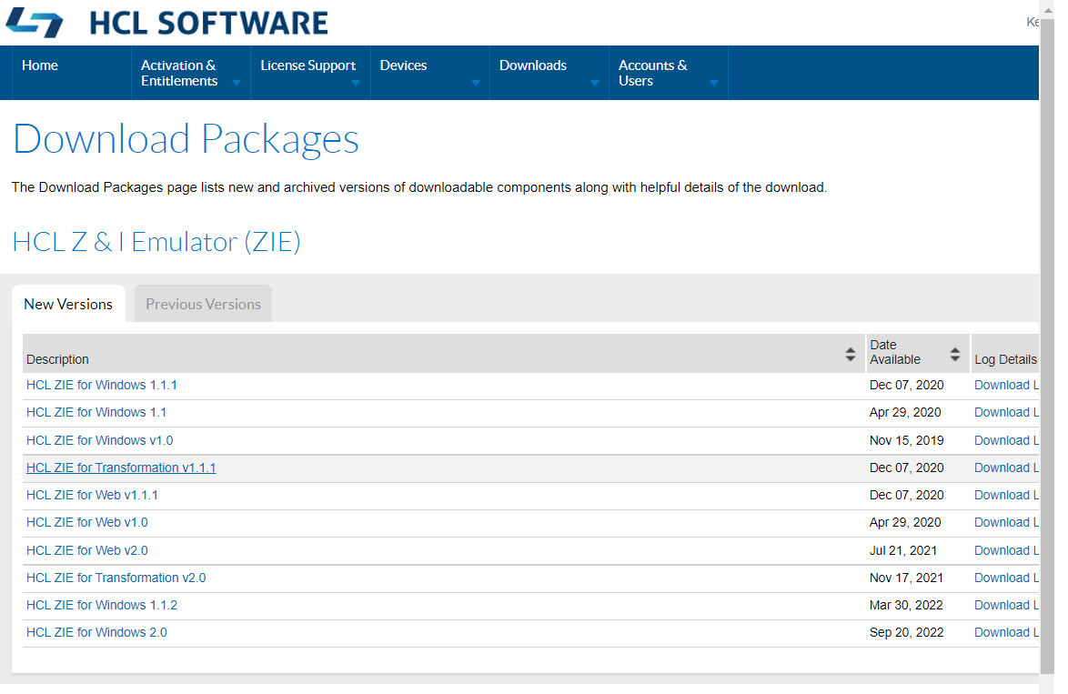This screenshot has width=1068, height=694.
Task: Open HCL ZIE for Transformation v2.0
Action: [x=116, y=577]
